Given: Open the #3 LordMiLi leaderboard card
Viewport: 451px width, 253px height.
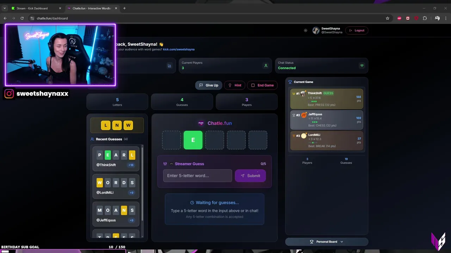Looking at the screenshot, I should point(327,140).
